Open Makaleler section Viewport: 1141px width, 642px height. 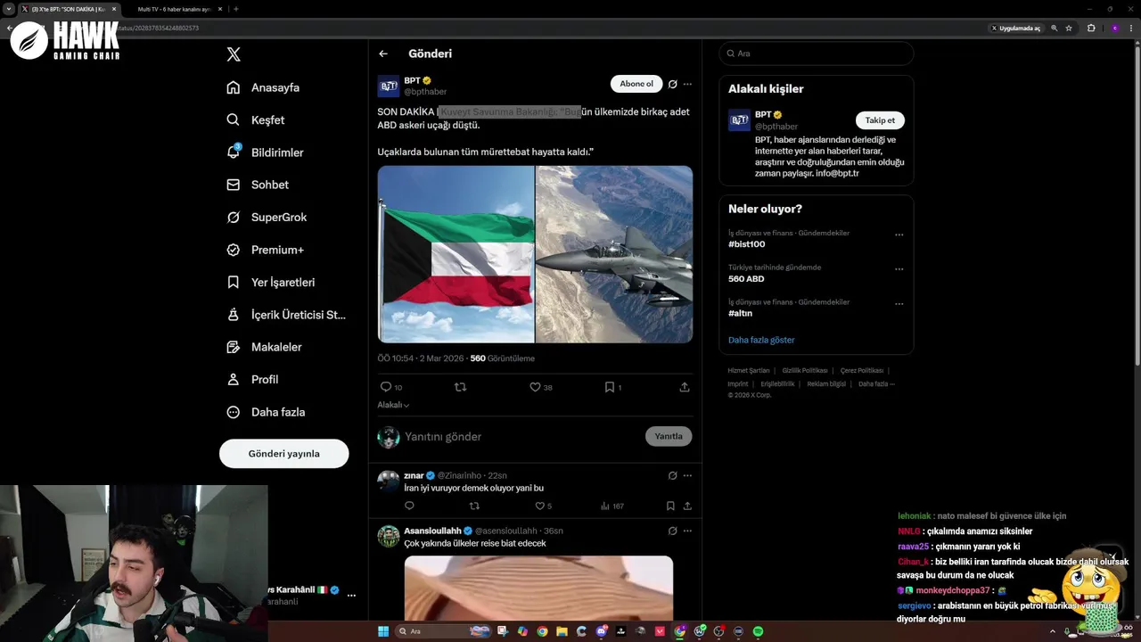click(x=264, y=347)
